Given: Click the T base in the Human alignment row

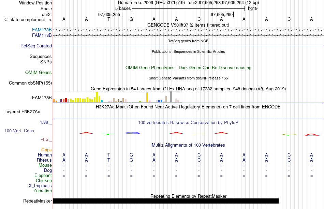Looking at the screenshot, I should pyautogui.click(x=109, y=155).
